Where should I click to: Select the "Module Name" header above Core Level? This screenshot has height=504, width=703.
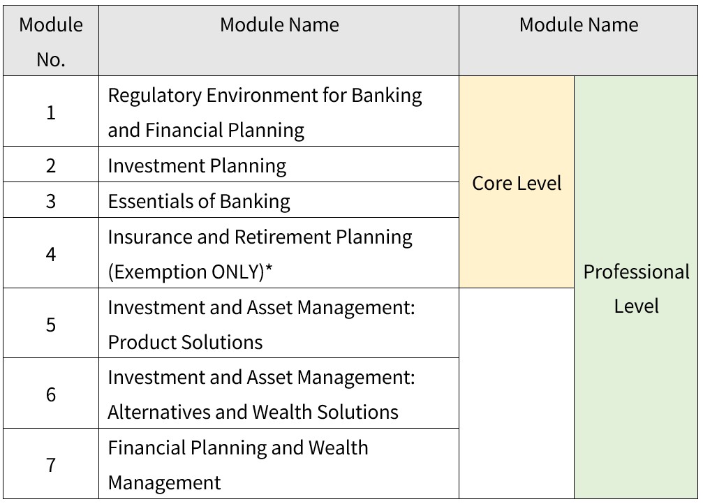tap(578, 25)
